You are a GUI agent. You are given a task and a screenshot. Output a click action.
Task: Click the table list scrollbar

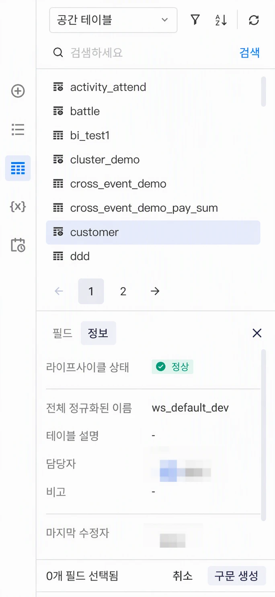pyautogui.click(x=263, y=91)
